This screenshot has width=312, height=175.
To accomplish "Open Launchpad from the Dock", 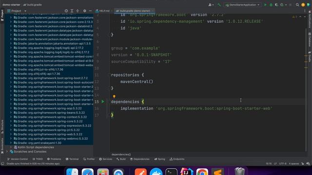I will [x=103, y=172].
